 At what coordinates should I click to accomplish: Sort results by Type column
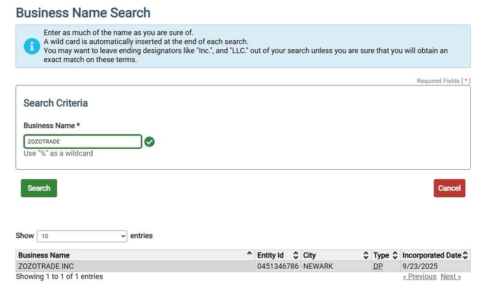[385, 255]
